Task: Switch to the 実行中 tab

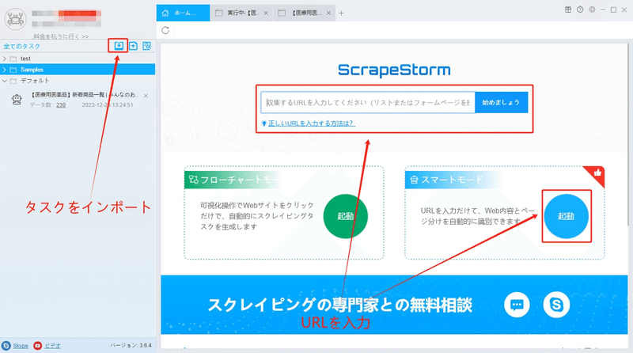Action: pos(241,13)
